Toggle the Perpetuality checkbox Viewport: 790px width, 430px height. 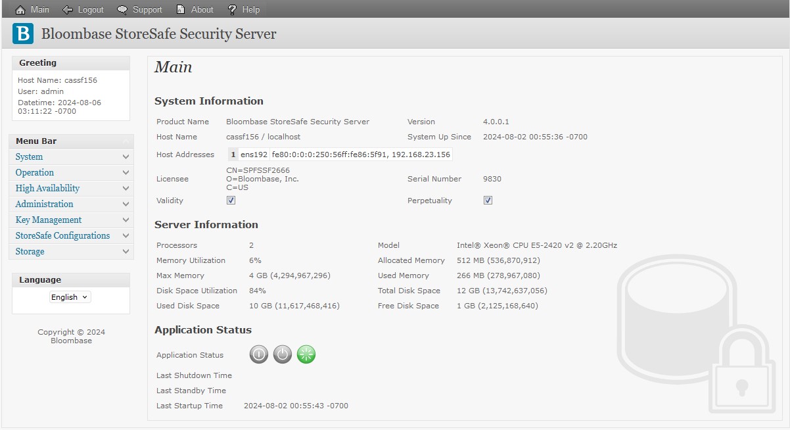tap(488, 201)
